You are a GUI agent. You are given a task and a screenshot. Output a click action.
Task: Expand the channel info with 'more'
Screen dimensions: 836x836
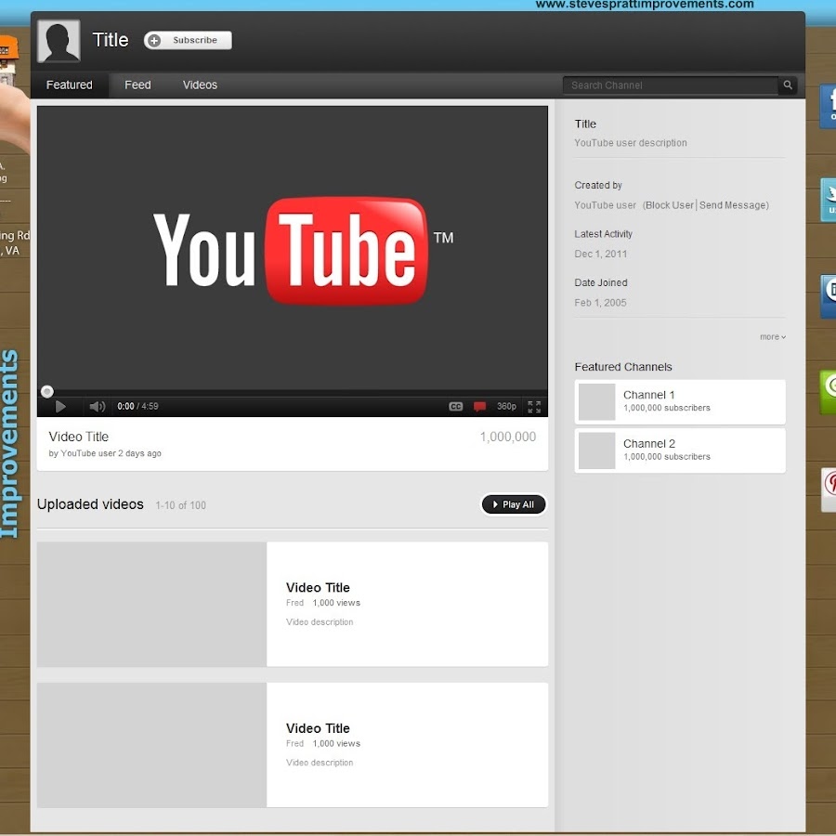[x=773, y=337]
